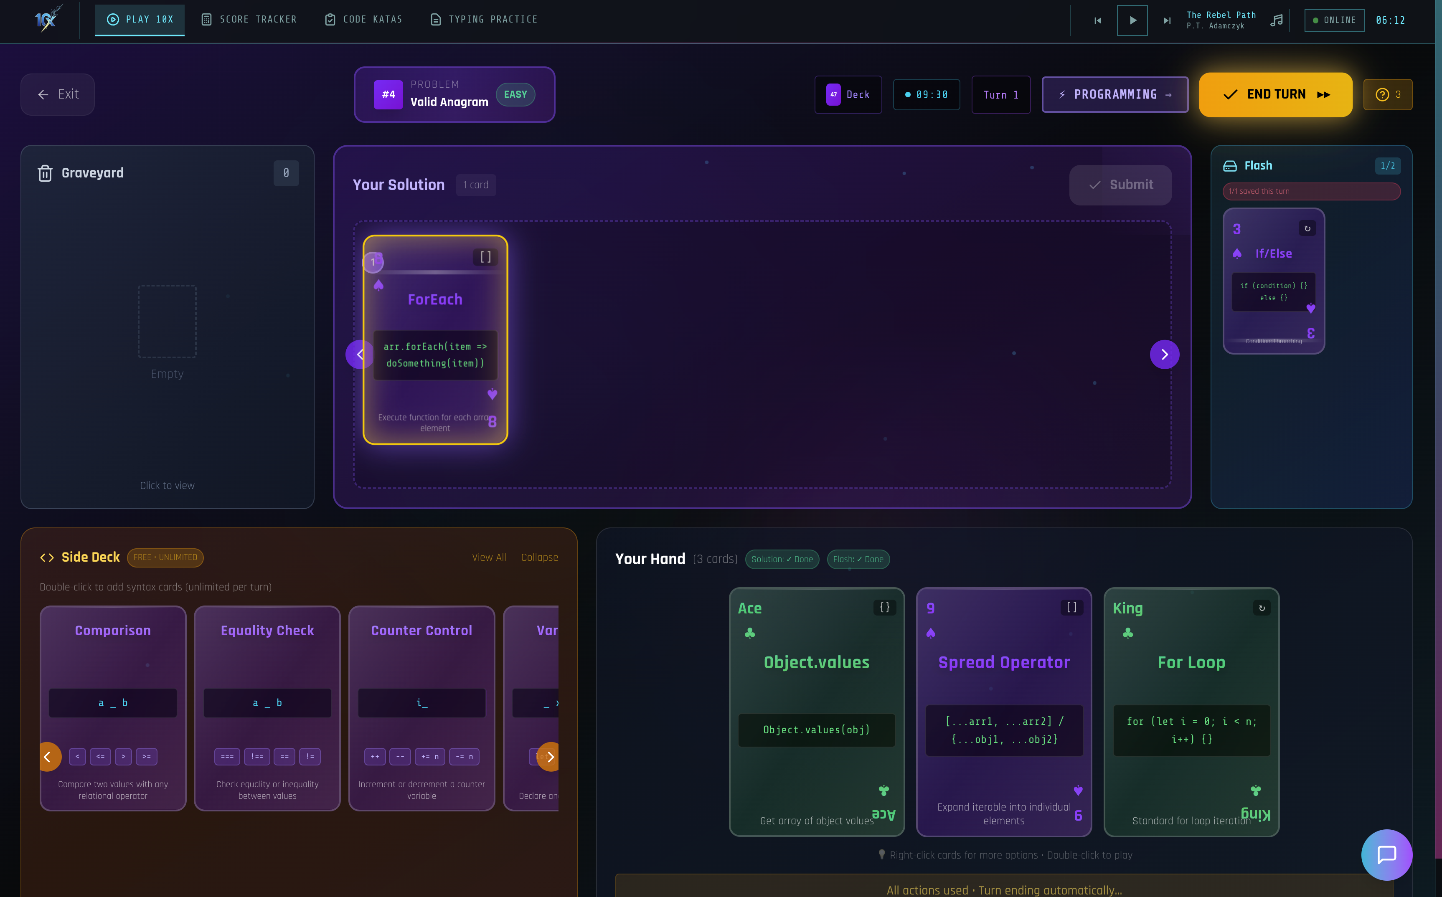Open the chat bubble in bottom corner
The width and height of the screenshot is (1442, 897).
point(1387,855)
